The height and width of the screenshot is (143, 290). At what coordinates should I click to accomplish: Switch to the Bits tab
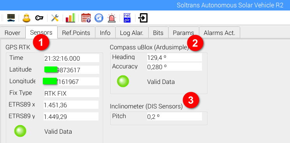158,33
